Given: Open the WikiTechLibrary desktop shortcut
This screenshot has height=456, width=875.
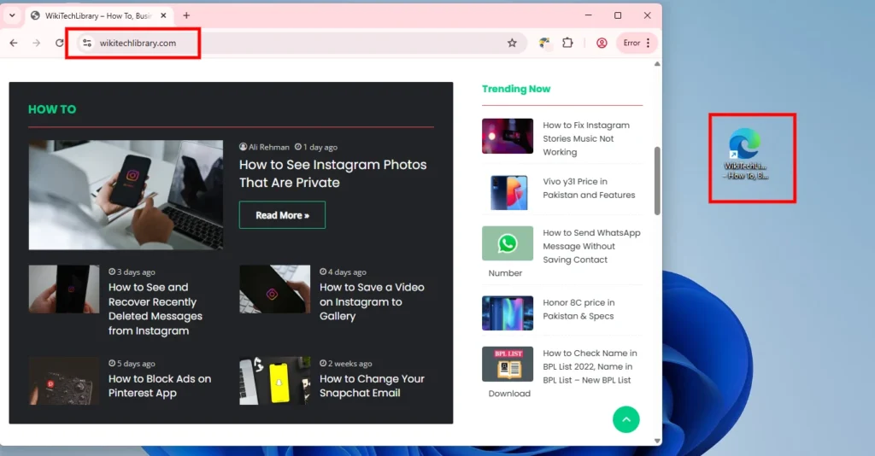Looking at the screenshot, I should (745, 155).
